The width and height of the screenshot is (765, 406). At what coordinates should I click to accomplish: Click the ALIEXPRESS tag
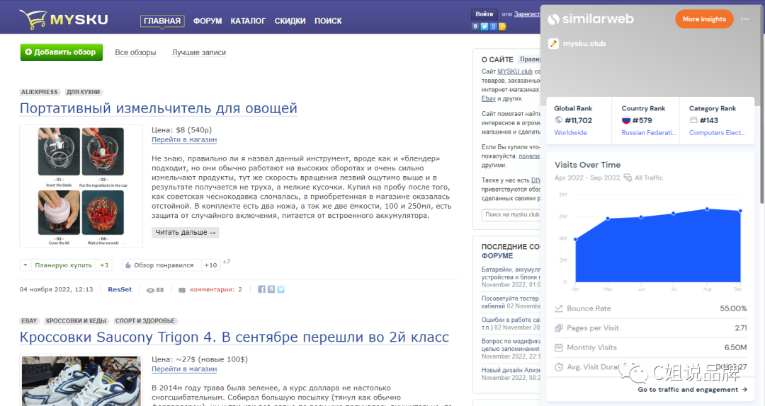(40, 92)
